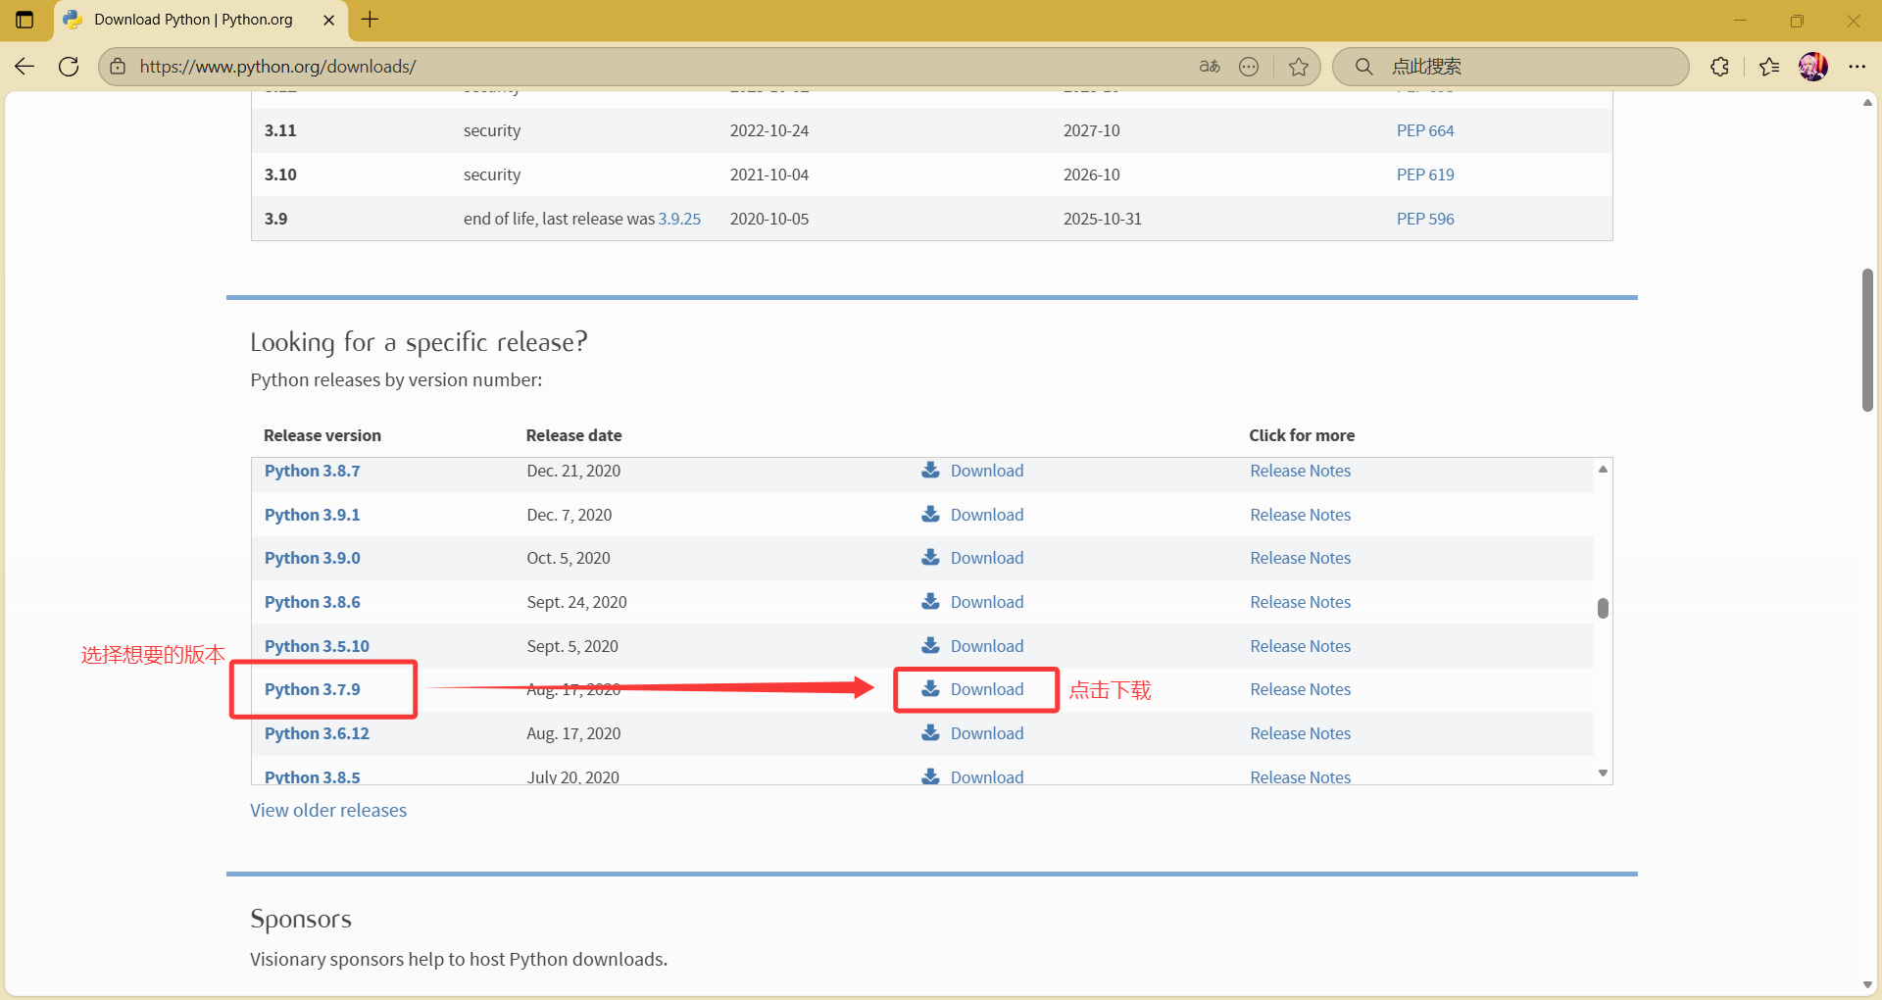Click the releases list scrollbar thumb
Viewport: 1882px width, 1000px height.
point(1603,609)
